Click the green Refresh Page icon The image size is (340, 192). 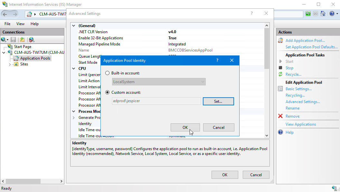click(308, 14)
